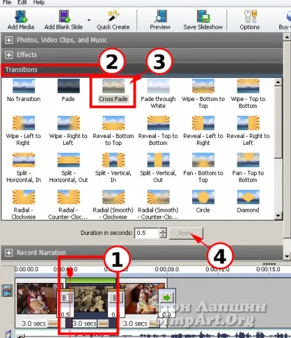The image size is (291, 338).
Task: Open the slideshow Preview
Action: pos(160,20)
